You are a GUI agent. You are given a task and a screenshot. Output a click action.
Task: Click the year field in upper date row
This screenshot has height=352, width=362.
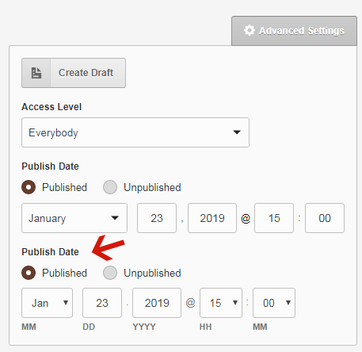click(x=212, y=218)
